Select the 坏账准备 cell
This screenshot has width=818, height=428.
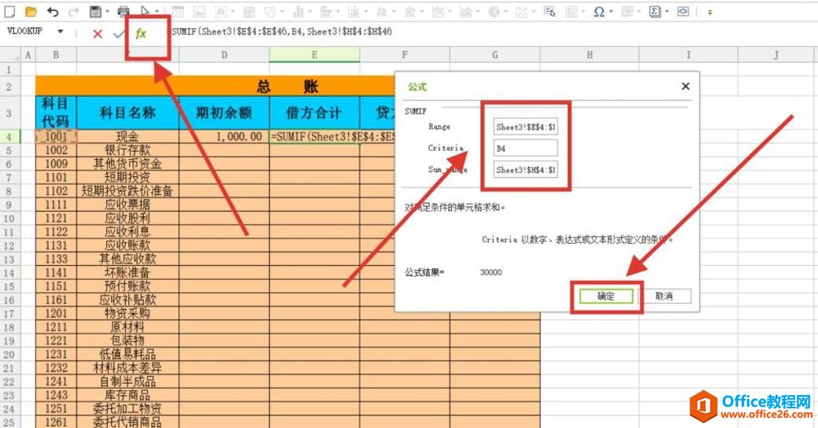click(x=128, y=273)
